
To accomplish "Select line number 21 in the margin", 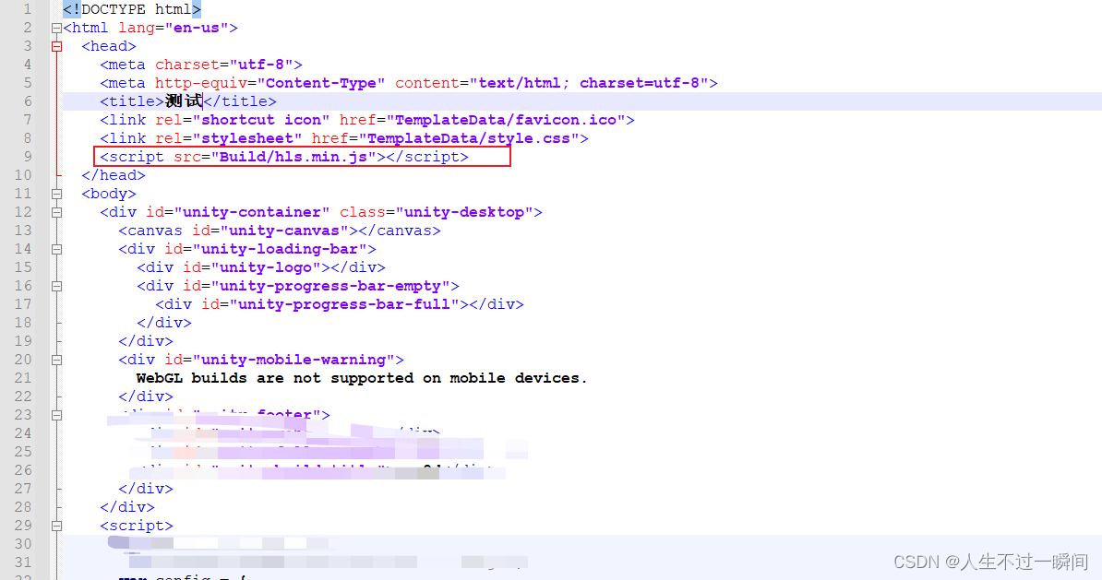I will coord(22,378).
